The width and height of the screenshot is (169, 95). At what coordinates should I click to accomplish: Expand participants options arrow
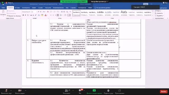click(x=73, y=91)
